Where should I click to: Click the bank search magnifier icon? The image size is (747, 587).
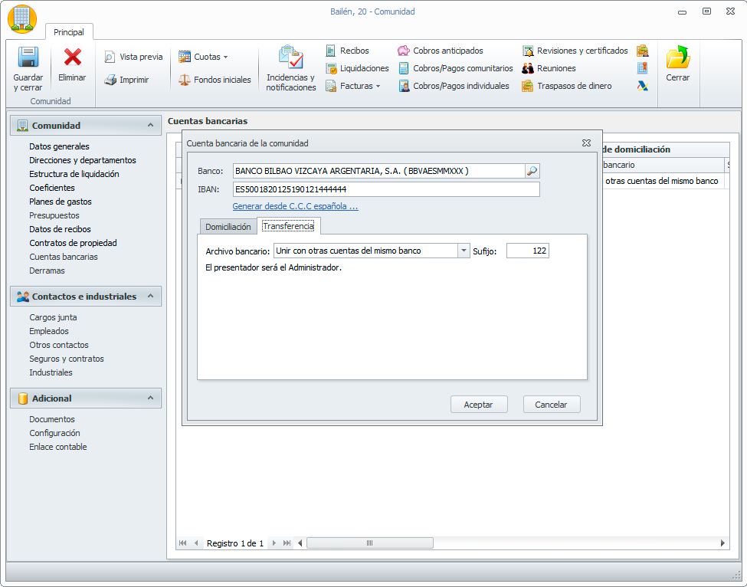(x=532, y=171)
